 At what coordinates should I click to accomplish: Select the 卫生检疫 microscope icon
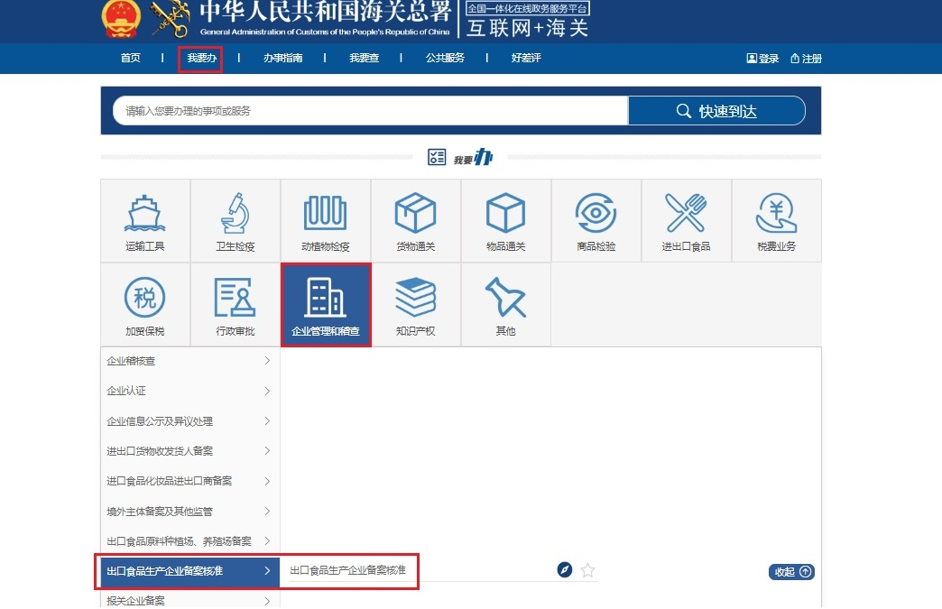pos(235,220)
